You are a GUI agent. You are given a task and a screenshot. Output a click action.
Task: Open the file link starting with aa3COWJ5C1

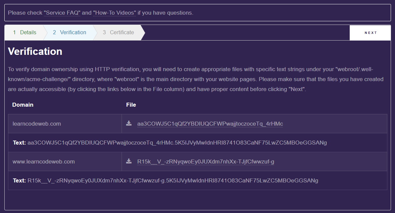(210, 123)
